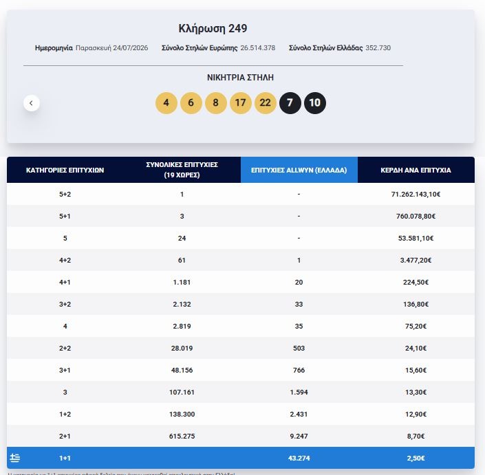Click 43.274 winners in blue row
Image resolution: width=485 pixels, height=475 pixels.
[x=299, y=458]
